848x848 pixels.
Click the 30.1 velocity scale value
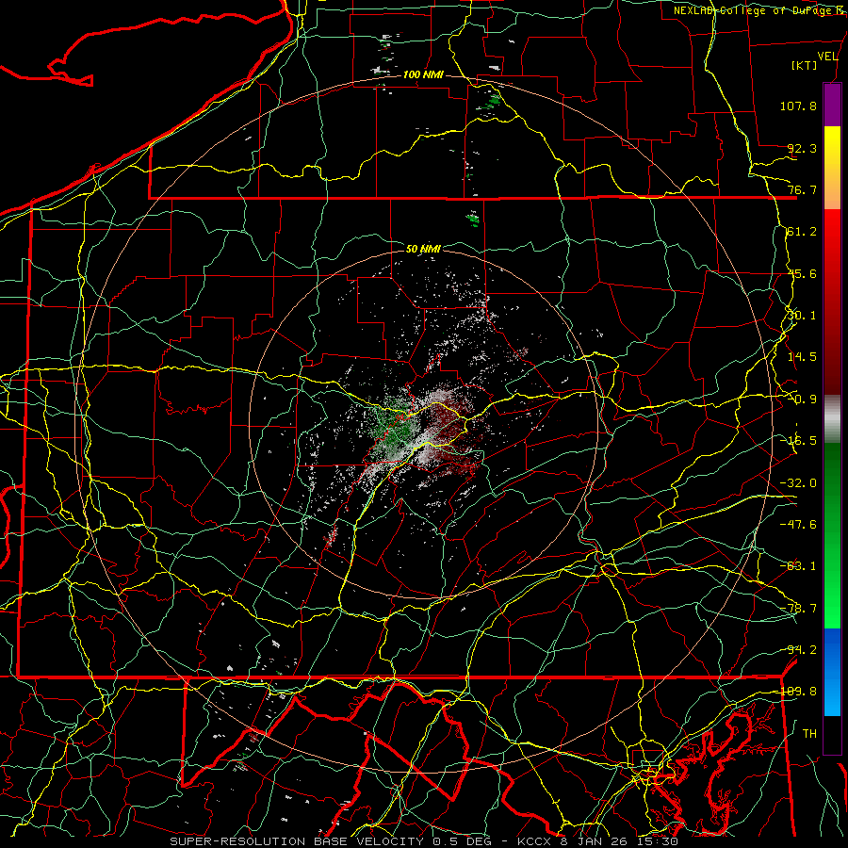coord(802,316)
